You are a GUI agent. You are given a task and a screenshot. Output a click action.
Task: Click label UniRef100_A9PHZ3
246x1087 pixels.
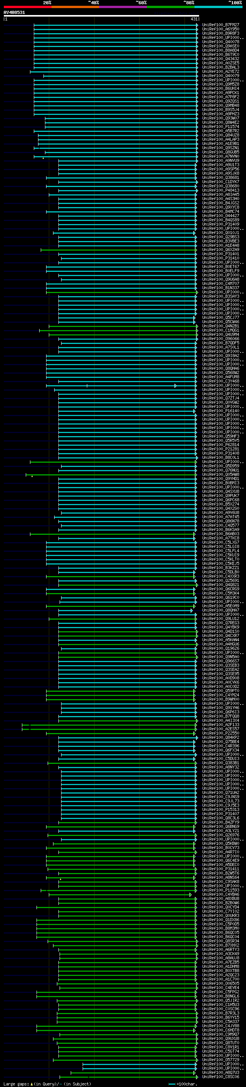pyautogui.click(x=221, y=114)
